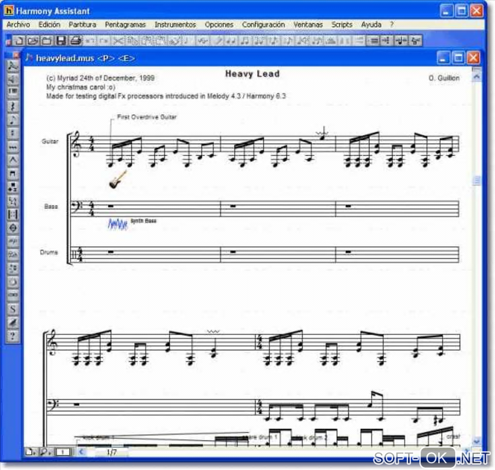The image size is (495, 470).
Task: Select the eighth note palette icon
Action: pos(13,120)
